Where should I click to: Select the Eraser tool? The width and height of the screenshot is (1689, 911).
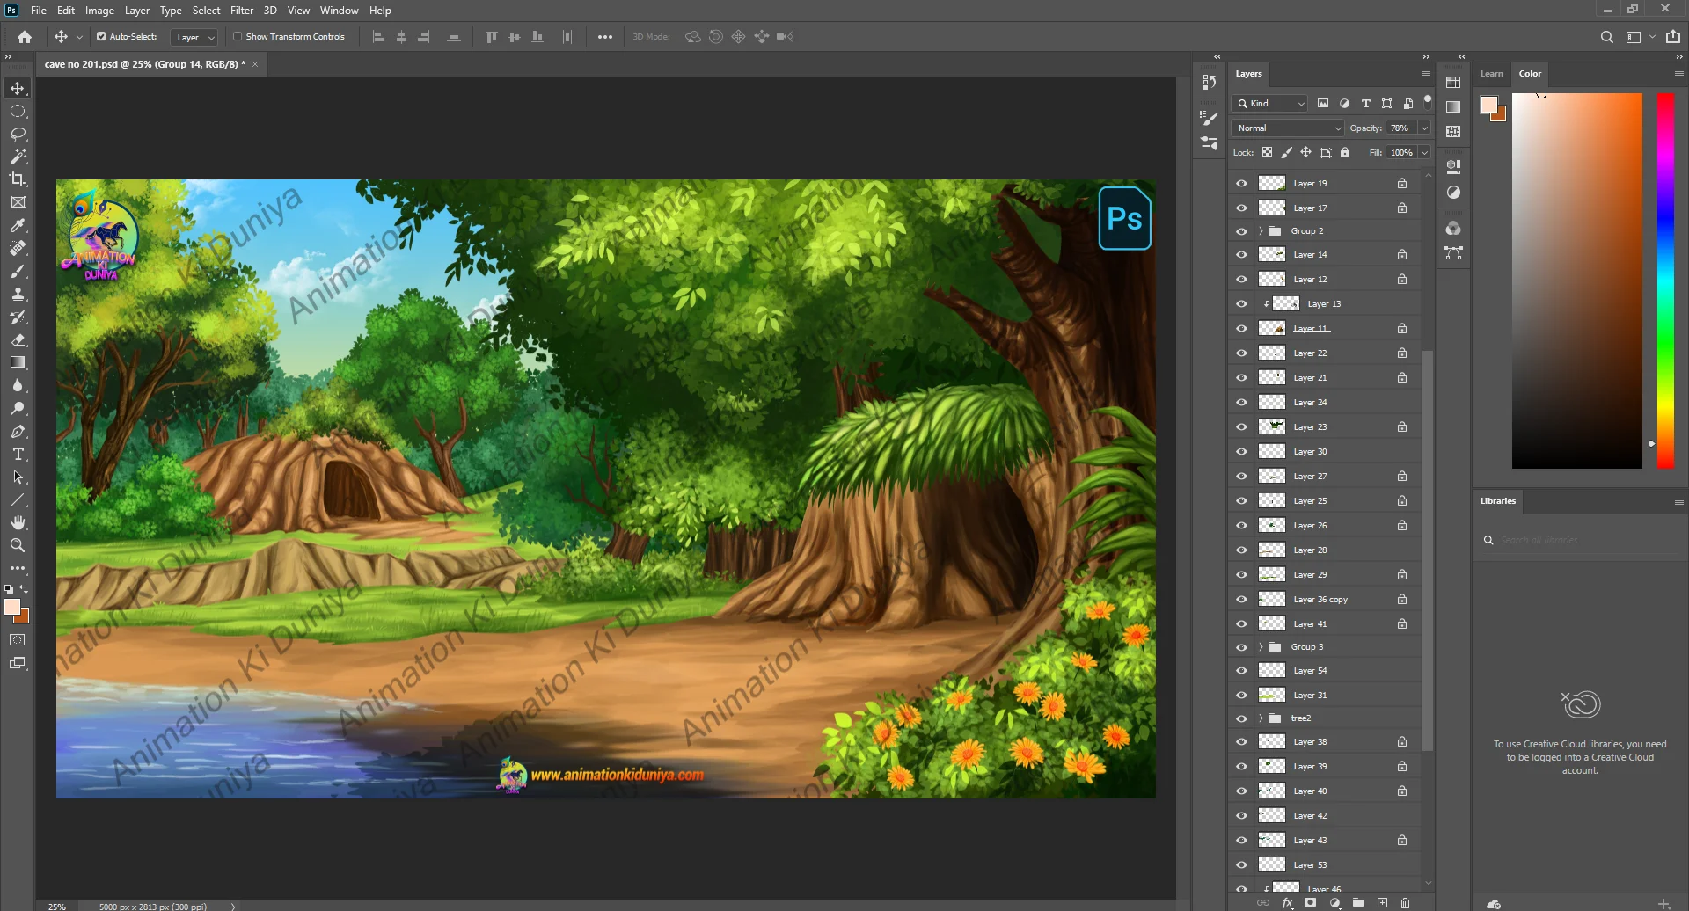(x=18, y=339)
